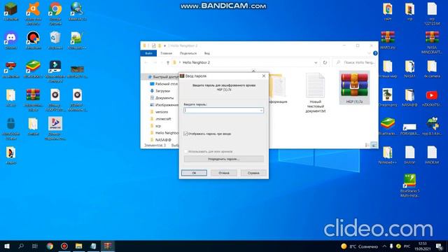Refresh the Hello Neighbor 2 folder view
The height and width of the screenshot is (252, 448).
click(x=325, y=62)
